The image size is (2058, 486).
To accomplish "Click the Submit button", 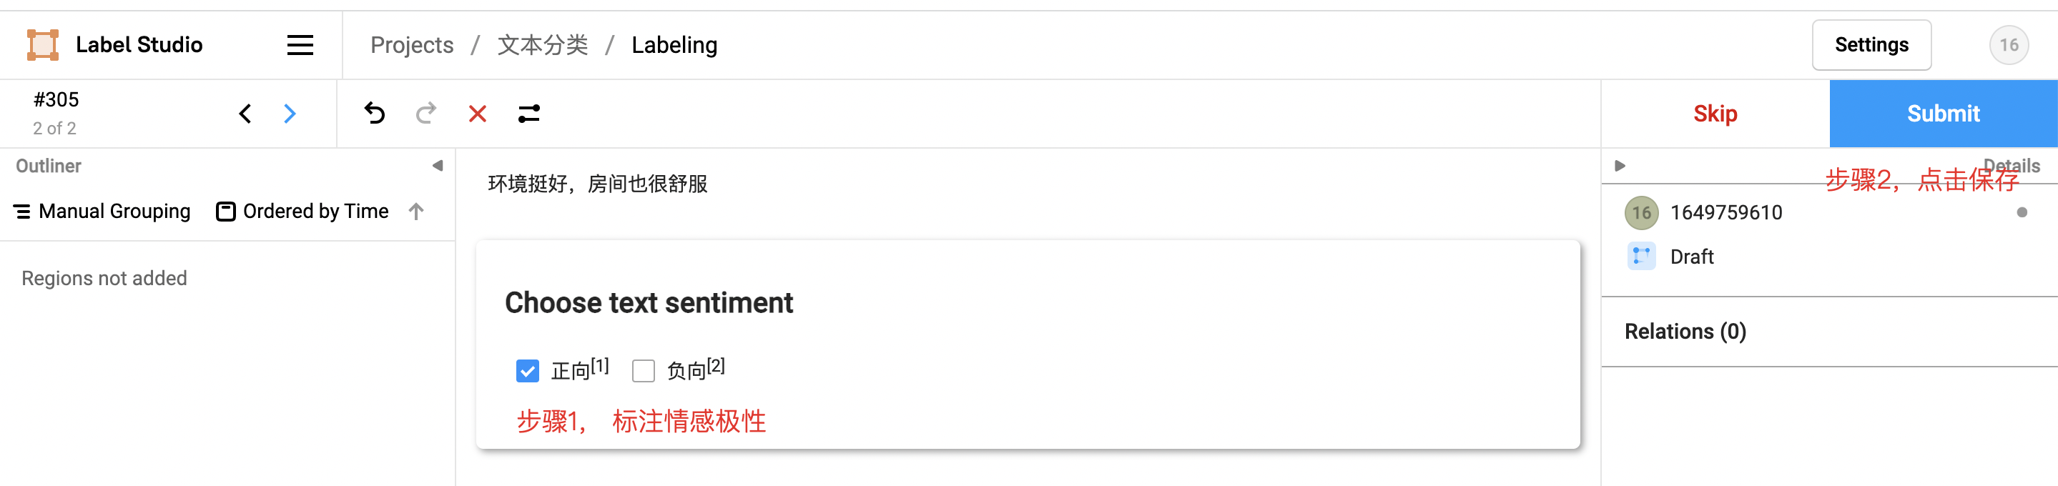I will tap(1942, 114).
